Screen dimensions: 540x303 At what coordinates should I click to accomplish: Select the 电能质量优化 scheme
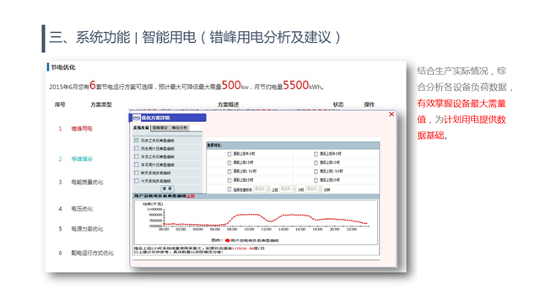[87, 182]
